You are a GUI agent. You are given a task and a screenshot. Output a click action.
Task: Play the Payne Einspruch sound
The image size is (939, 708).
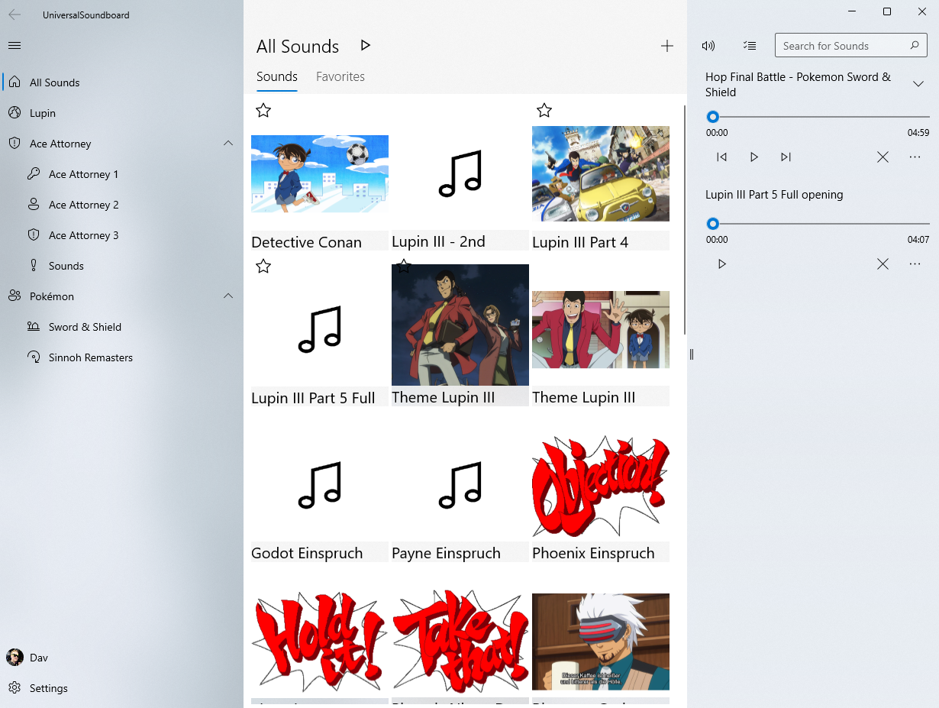(x=460, y=486)
